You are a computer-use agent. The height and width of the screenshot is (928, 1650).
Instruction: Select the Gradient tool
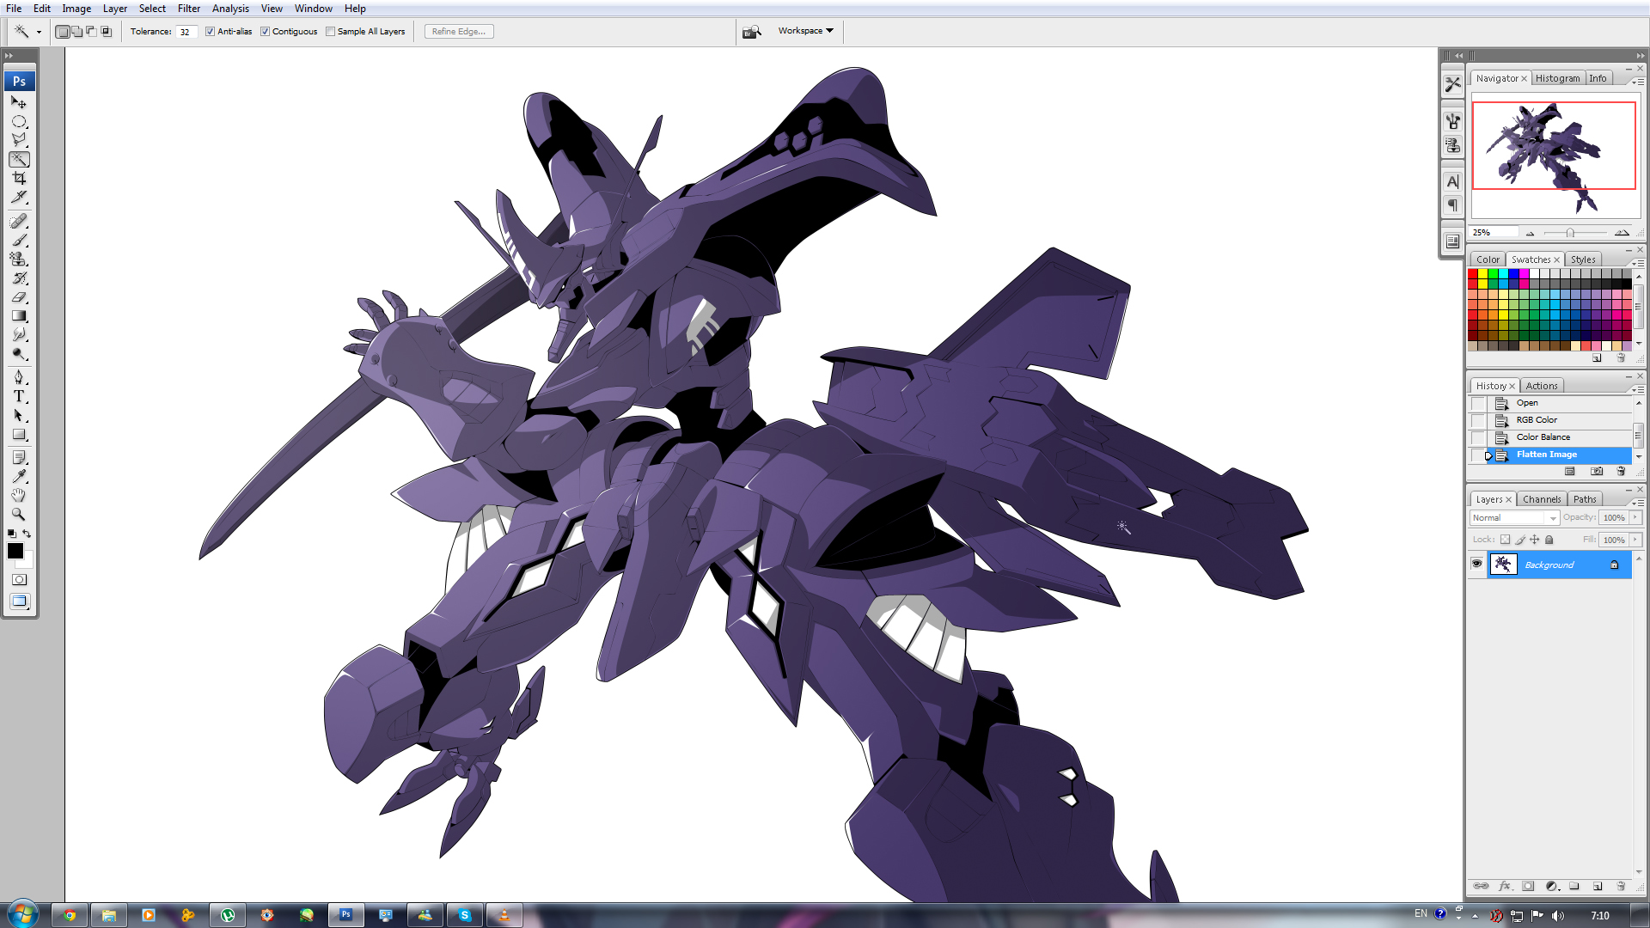tap(18, 315)
